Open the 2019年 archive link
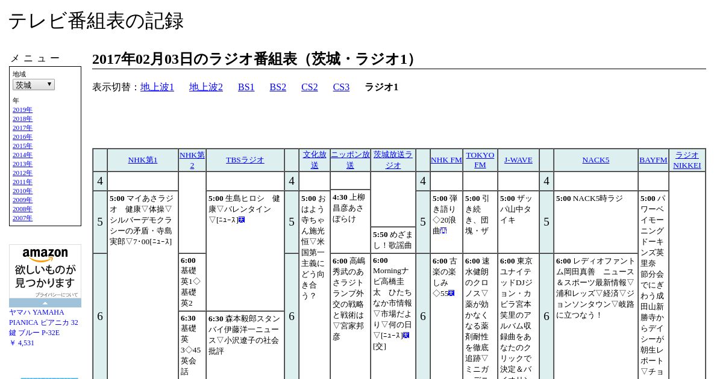723x379 pixels. [x=22, y=109]
